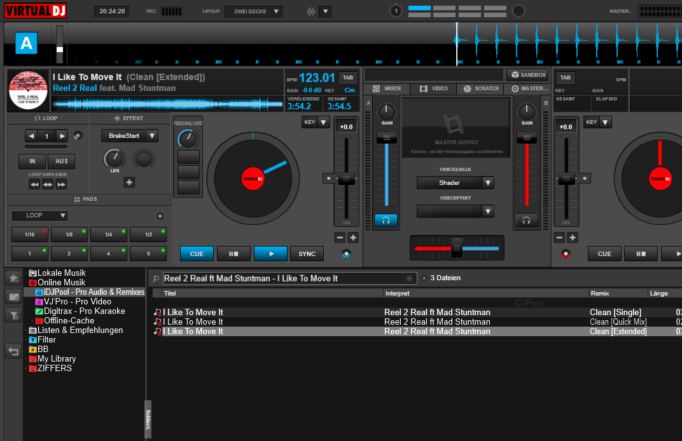Image resolution: width=682 pixels, height=441 pixels.
Task: Click the back arrow sidebar icon
Action: [13, 351]
